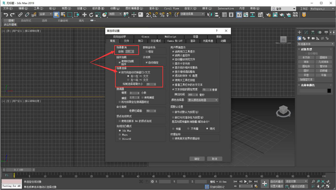
Task: Open the 登录 sign-in dropdown
Action: click(x=284, y=9)
